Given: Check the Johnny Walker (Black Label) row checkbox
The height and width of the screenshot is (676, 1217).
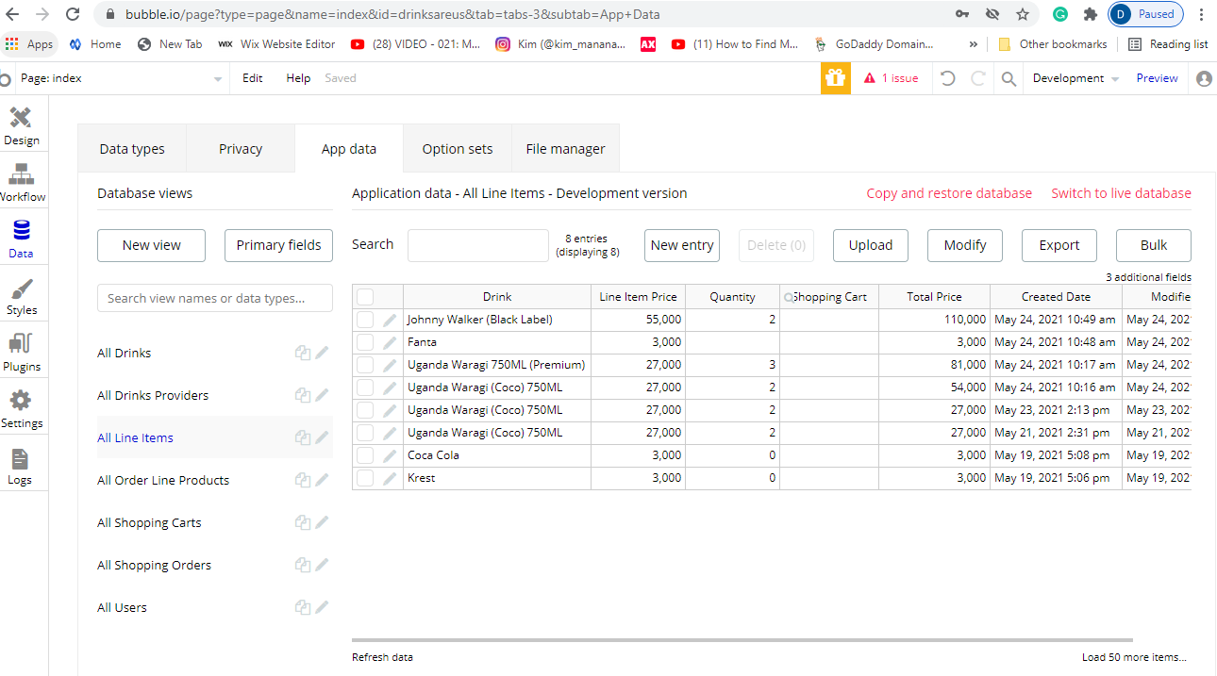Looking at the screenshot, I should (x=365, y=320).
